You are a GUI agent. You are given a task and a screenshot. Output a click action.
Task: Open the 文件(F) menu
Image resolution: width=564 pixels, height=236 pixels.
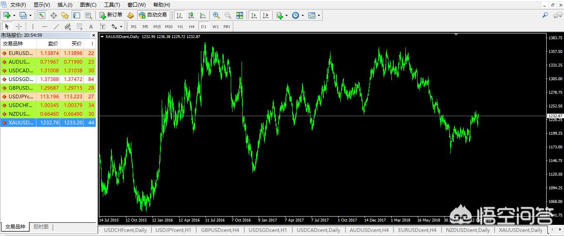point(18,5)
